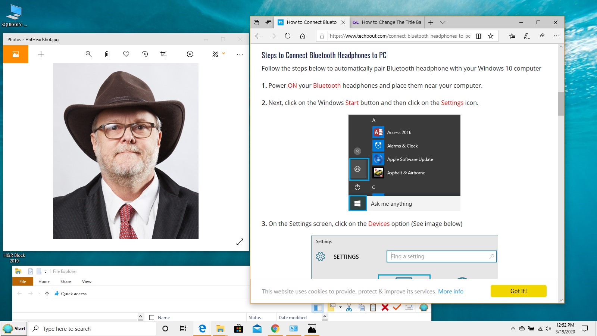Set these tabs aside in Edge
This screenshot has height=336, width=597.
[x=268, y=22]
